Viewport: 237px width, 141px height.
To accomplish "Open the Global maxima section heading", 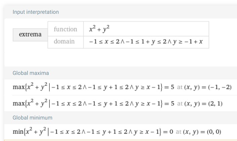I will click(31, 73).
